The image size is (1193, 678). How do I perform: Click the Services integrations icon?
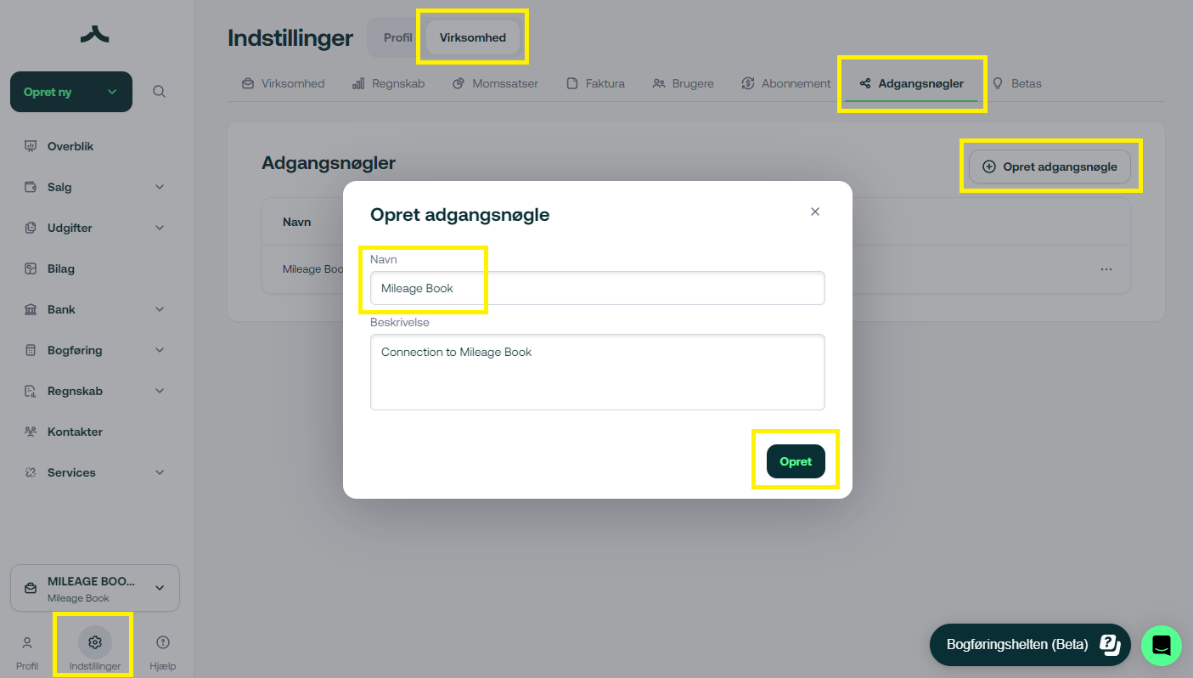coord(31,472)
